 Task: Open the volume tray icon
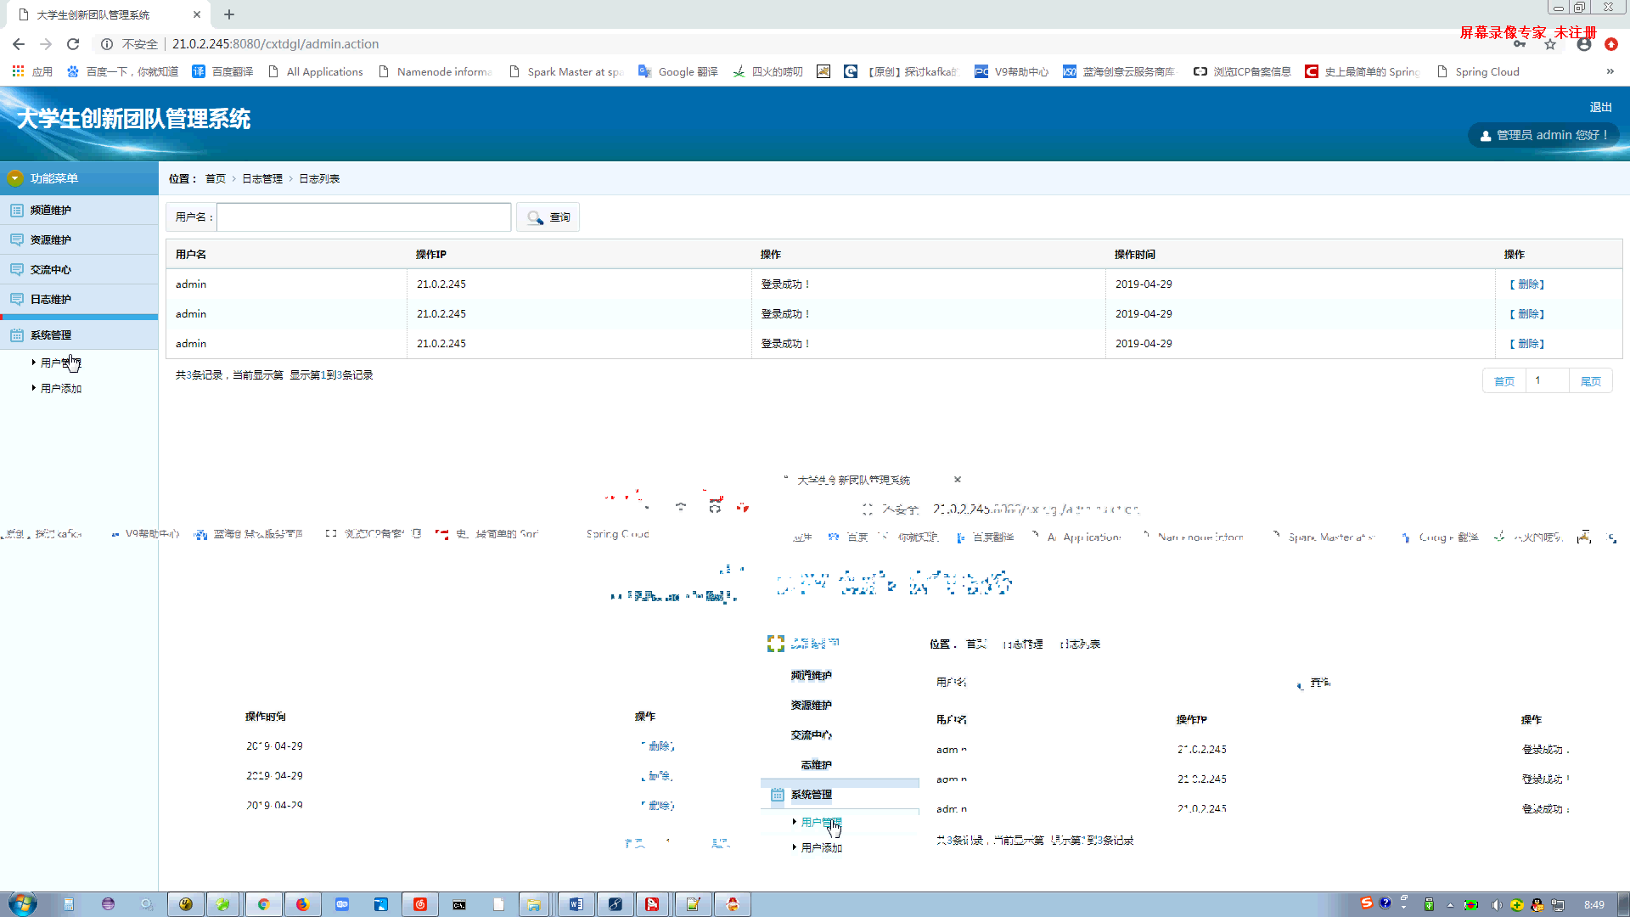pyautogui.click(x=1496, y=904)
